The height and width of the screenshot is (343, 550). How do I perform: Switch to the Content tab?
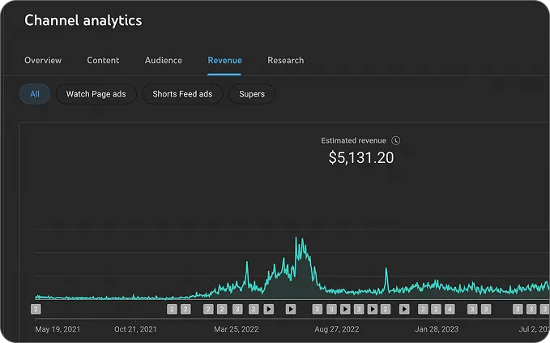(103, 60)
